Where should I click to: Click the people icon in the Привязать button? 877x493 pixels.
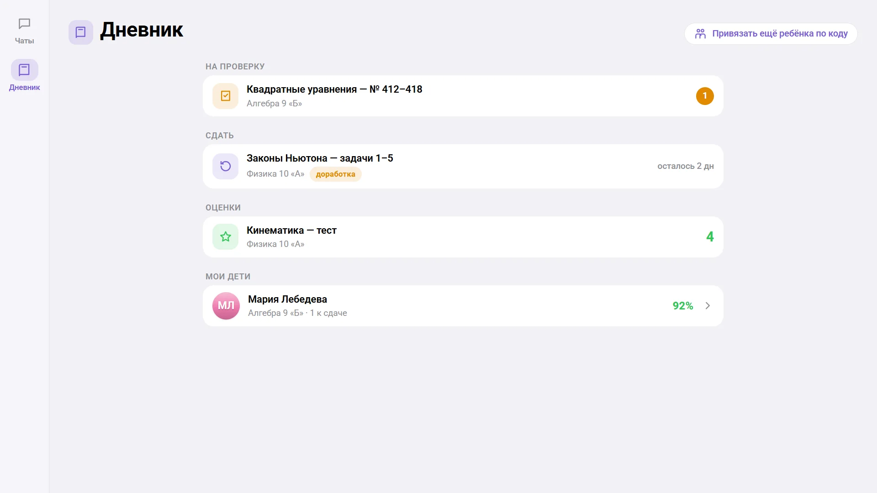click(700, 34)
